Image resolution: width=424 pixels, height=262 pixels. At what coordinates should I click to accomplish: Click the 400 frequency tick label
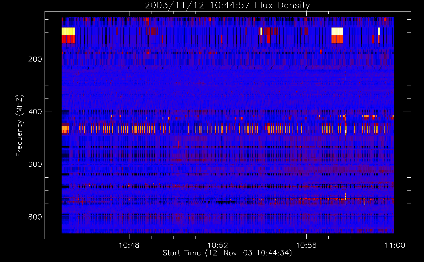tap(35, 112)
